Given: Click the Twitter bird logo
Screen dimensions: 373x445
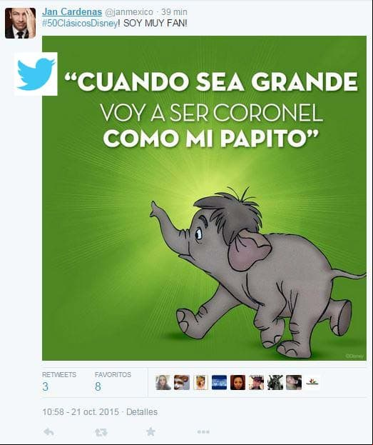Looking at the screenshot, I should [x=36, y=74].
